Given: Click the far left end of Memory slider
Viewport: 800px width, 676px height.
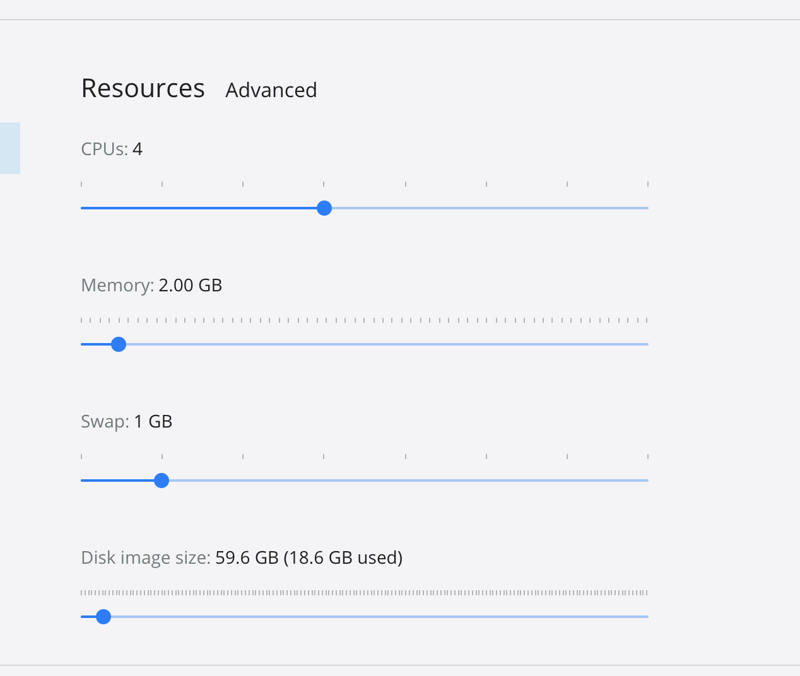Looking at the screenshot, I should tap(82, 344).
